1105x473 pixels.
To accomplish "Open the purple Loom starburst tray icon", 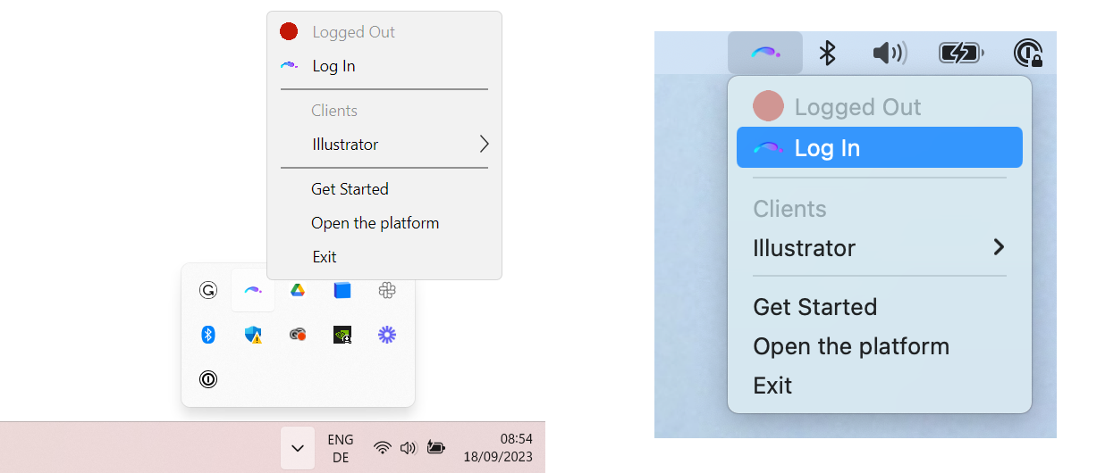I will coord(387,335).
